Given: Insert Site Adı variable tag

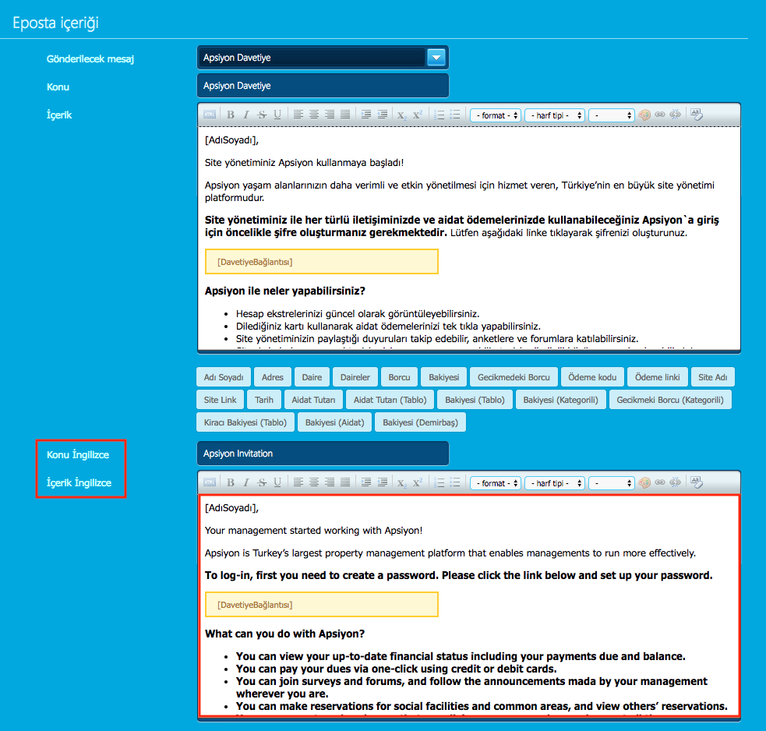Looking at the screenshot, I should pyautogui.click(x=713, y=377).
